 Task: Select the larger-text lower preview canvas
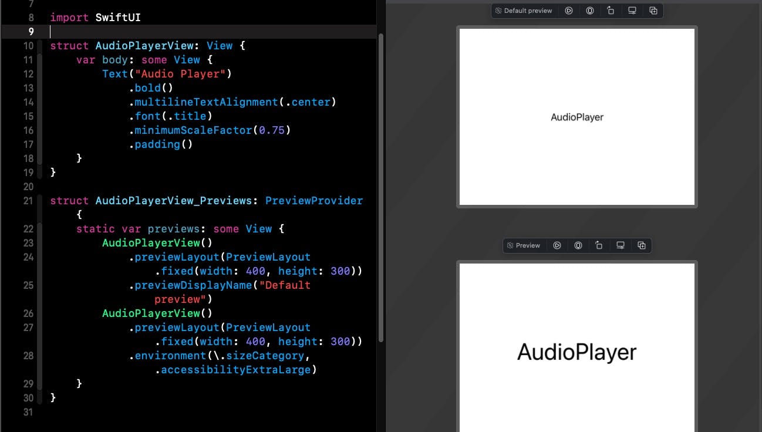tap(577, 347)
